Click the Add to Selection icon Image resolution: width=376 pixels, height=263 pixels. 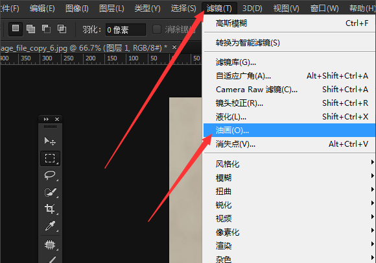point(30,29)
